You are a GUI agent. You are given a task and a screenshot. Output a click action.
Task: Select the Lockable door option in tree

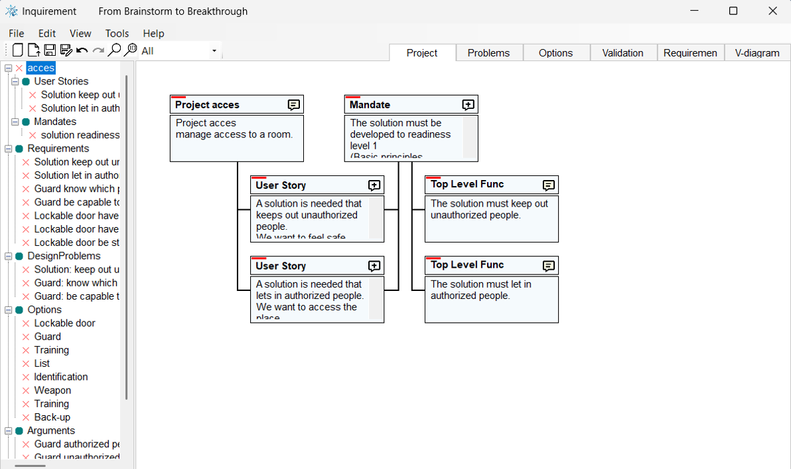[x=64, y=324]
